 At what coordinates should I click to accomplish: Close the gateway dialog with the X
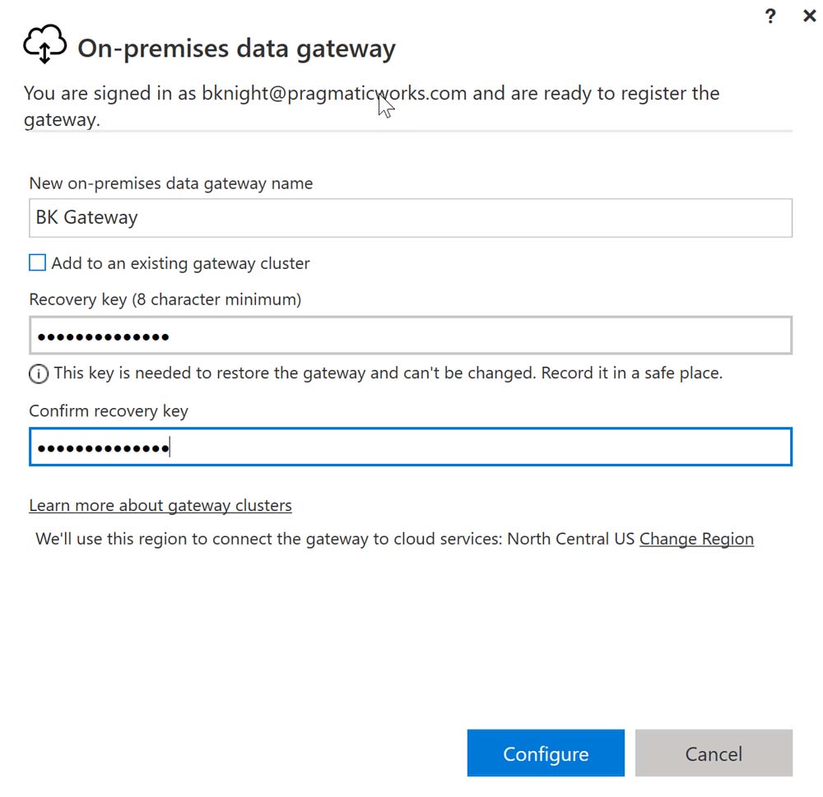(x=810, y=16)
